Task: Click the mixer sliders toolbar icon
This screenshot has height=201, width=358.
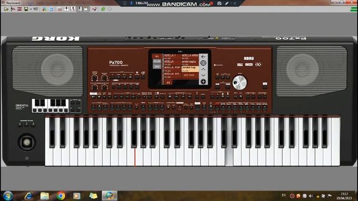Action: pos(13,9)
